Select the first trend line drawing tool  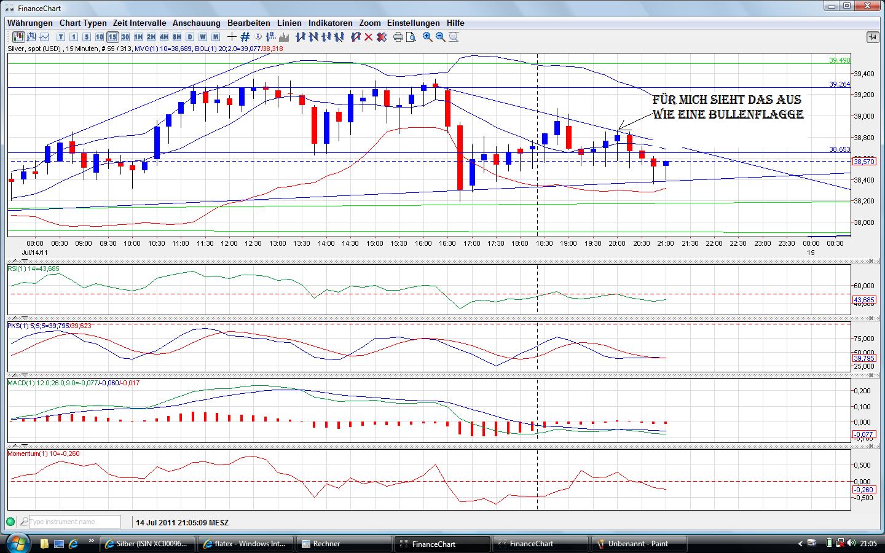pyautogui.click(x=301, y=37)
